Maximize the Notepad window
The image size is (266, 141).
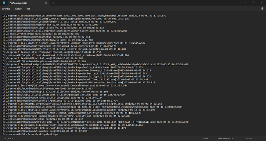pyautogui.click(x=253, y=3)
